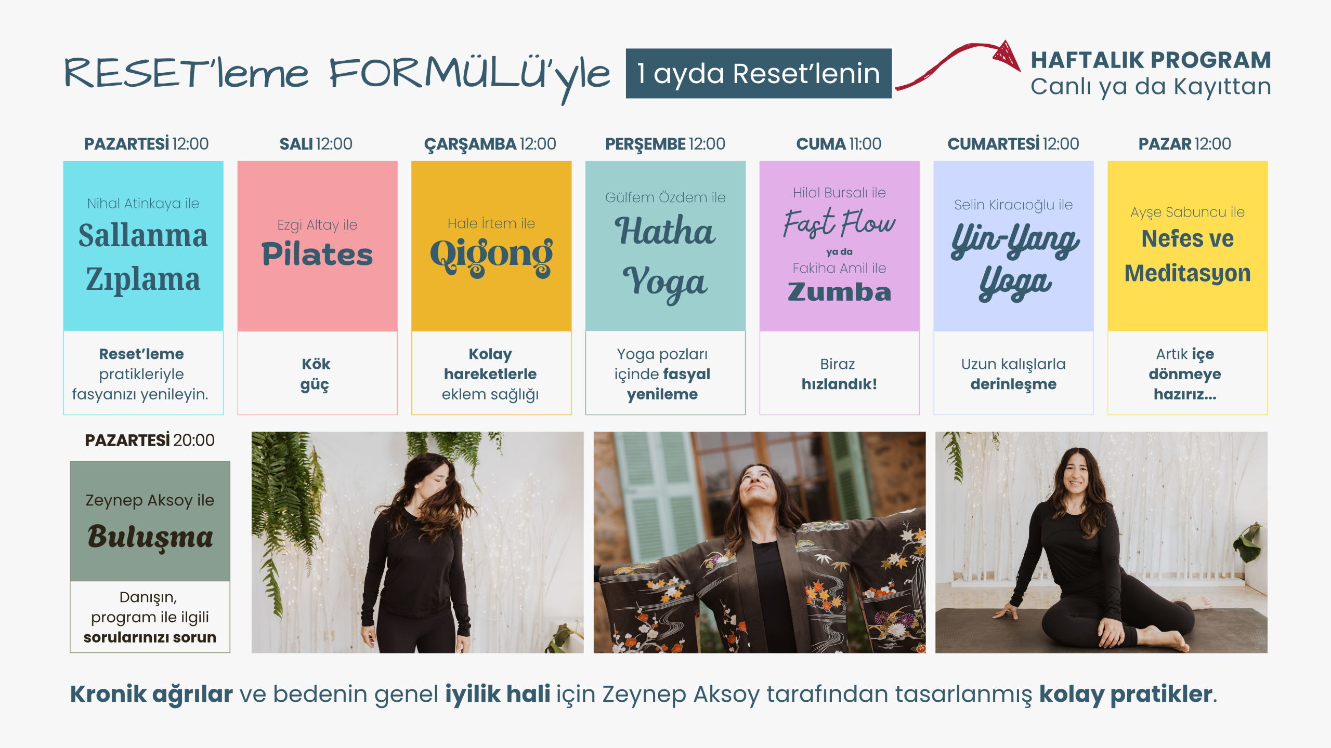Click the Uzun kalışlarla derinleşme description
Image resolution: width=1331 pixels, height=748 pixels.
(x=1013, y=373)
